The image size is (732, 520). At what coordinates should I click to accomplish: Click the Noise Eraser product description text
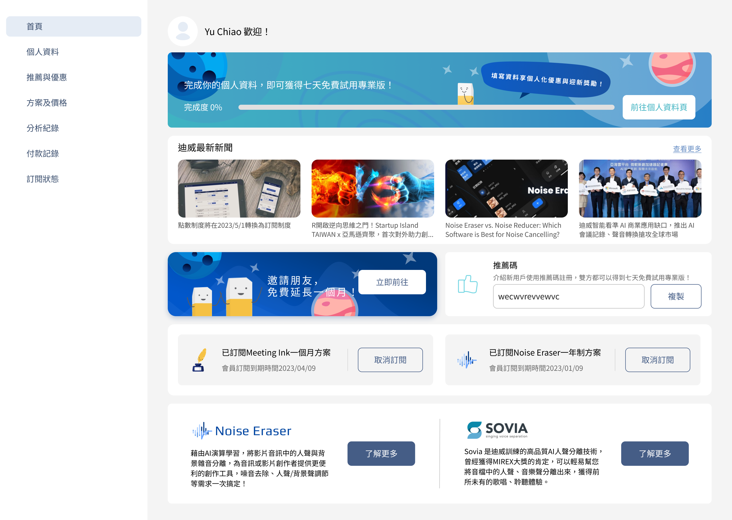259,468
